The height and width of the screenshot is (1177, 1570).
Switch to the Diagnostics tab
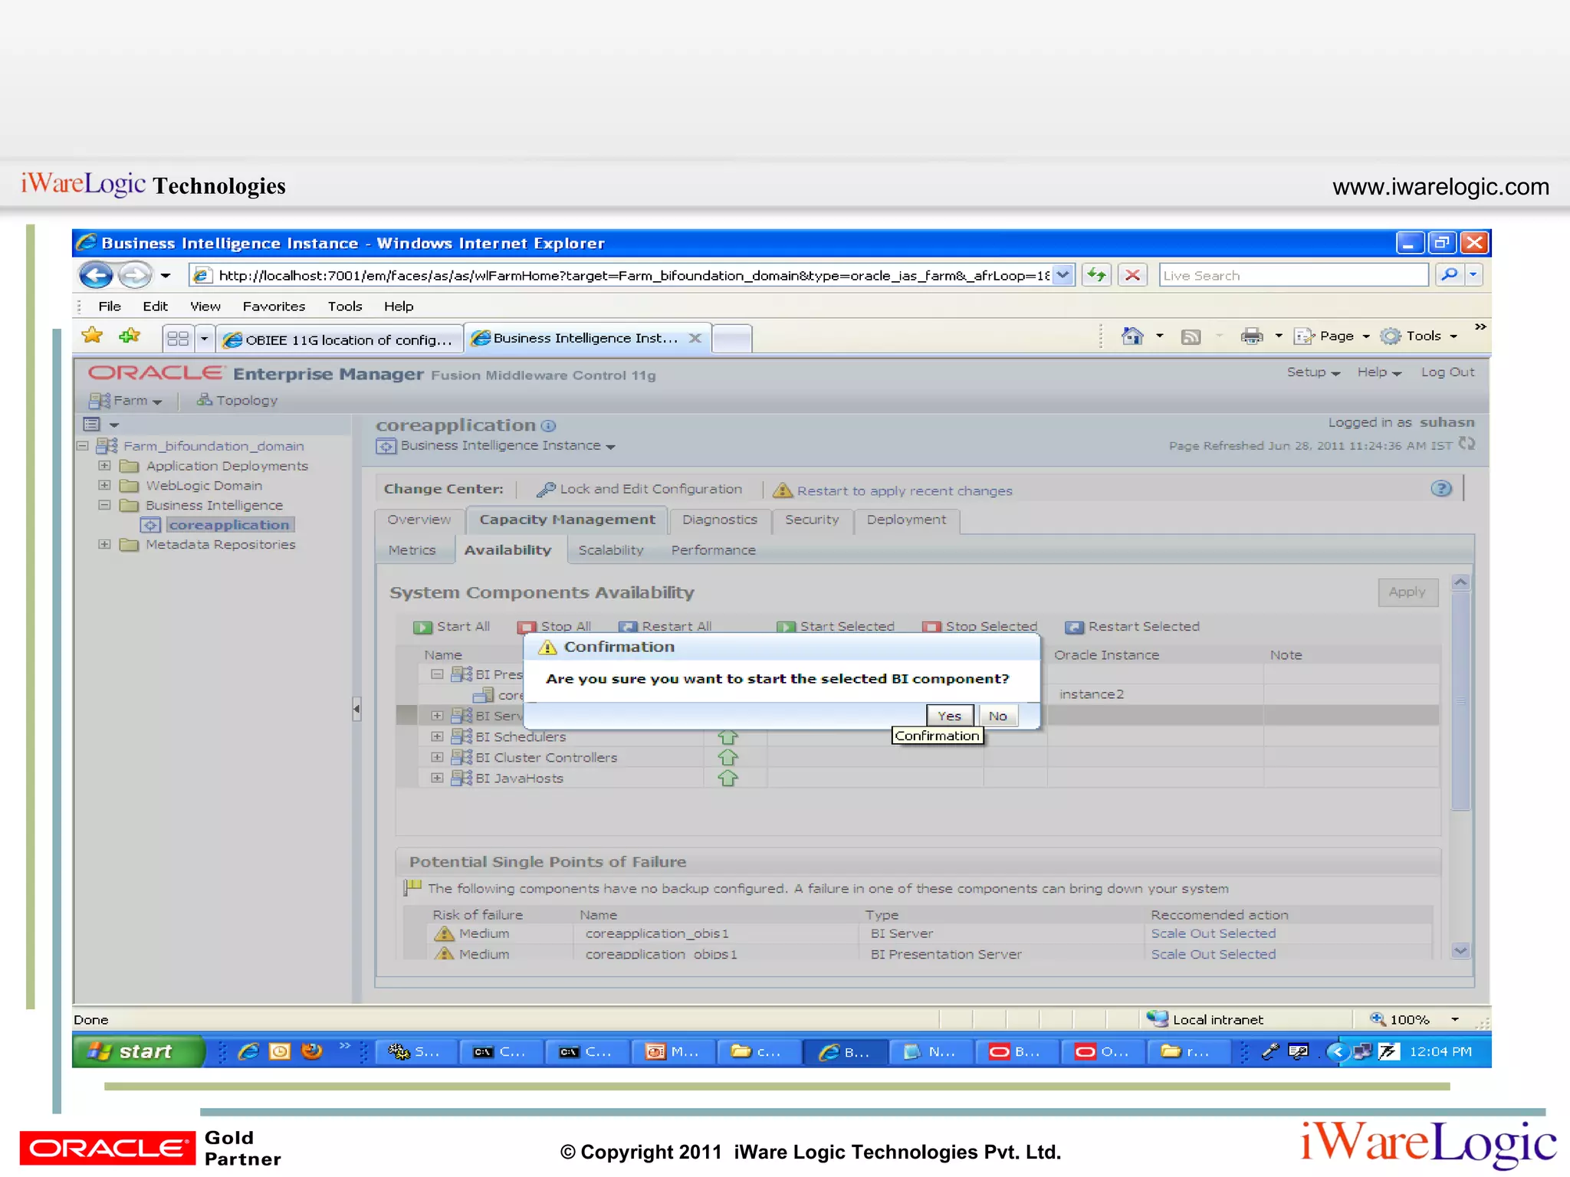coord(719,520)
